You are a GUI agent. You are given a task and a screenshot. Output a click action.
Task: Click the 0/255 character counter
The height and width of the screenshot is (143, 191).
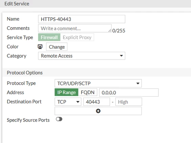point(119,31)
